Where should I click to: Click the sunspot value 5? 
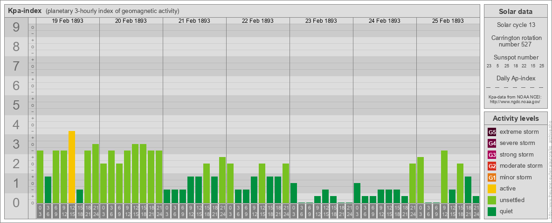497,66
